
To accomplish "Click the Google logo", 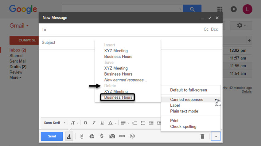I will pyautogui.click(x=23, y=9).
